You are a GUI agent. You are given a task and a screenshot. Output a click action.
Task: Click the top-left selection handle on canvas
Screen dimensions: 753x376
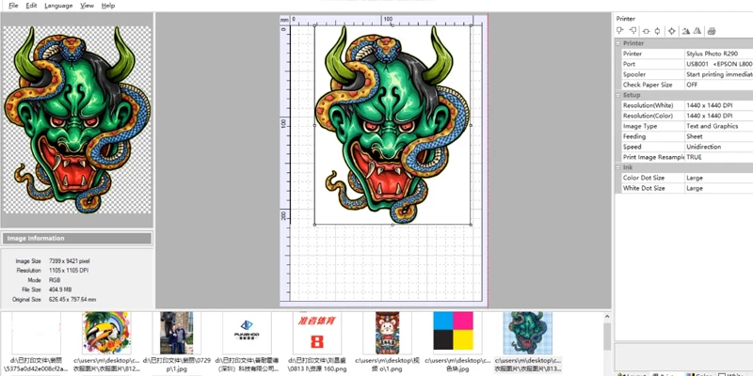point(315,26)
